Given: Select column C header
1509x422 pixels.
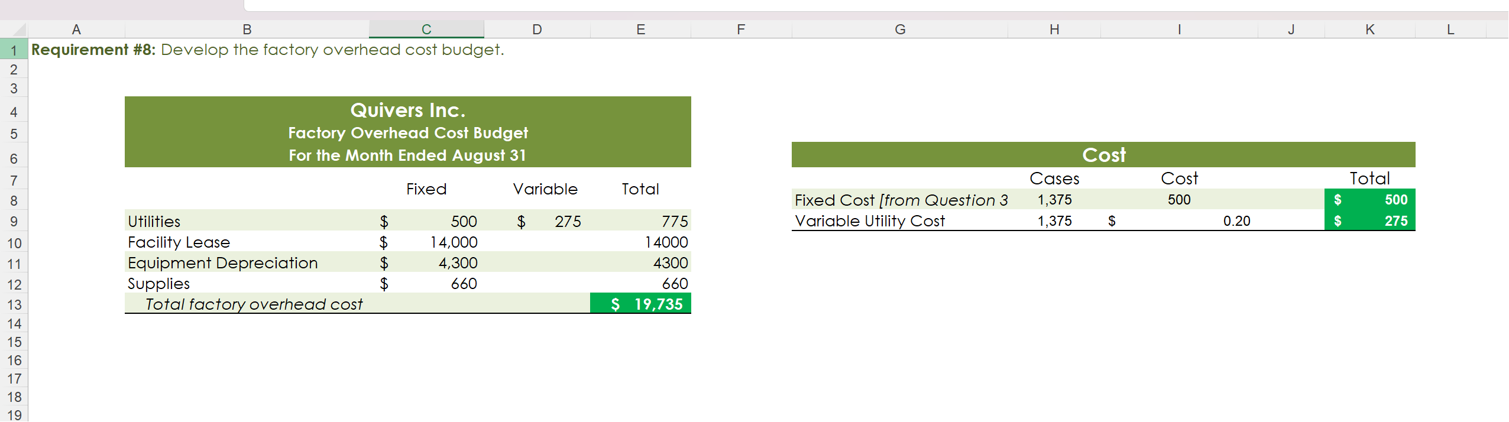Looking at the screenshot, I should 426,30.
